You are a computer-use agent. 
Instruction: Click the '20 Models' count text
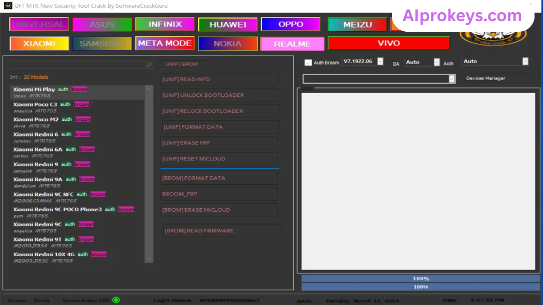tap(36, 77)
